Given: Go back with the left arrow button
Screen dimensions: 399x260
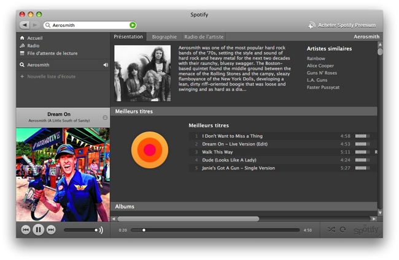Looking at the screenshot, I should [x=25, y=25].
